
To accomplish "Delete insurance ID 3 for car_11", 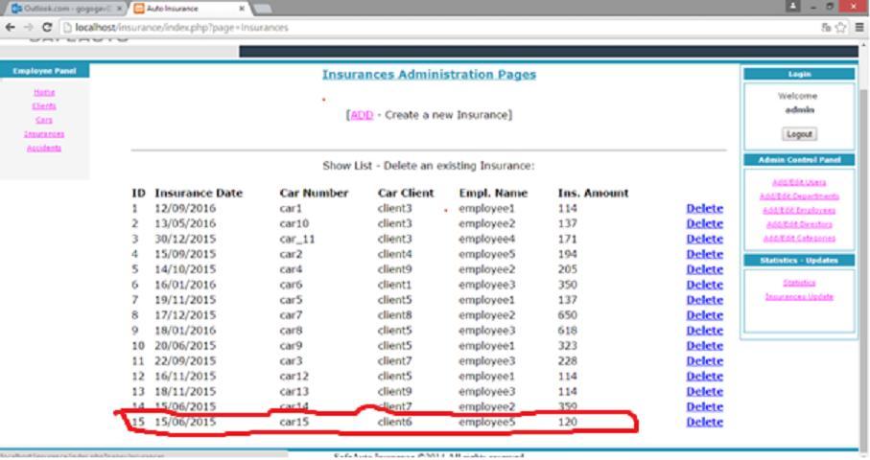I will (705, 239).
